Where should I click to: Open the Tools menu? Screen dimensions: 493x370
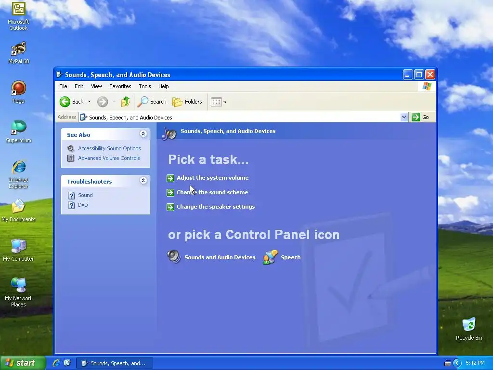tap(145, 86)
